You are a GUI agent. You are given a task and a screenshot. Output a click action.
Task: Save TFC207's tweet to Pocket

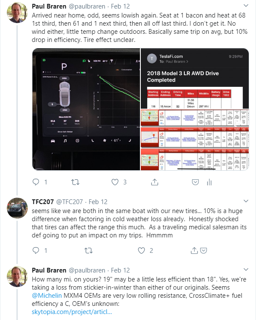click(x=204, y=250)
